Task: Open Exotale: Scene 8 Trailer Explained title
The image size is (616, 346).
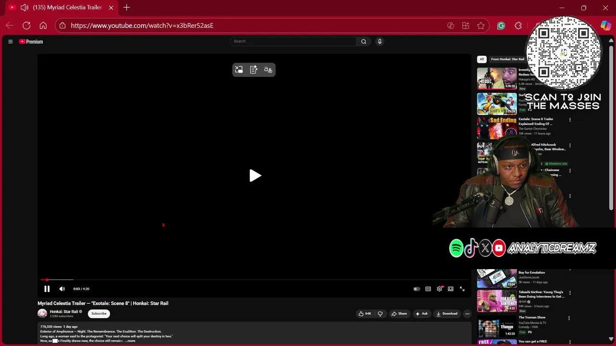Action: pos(536,121)
